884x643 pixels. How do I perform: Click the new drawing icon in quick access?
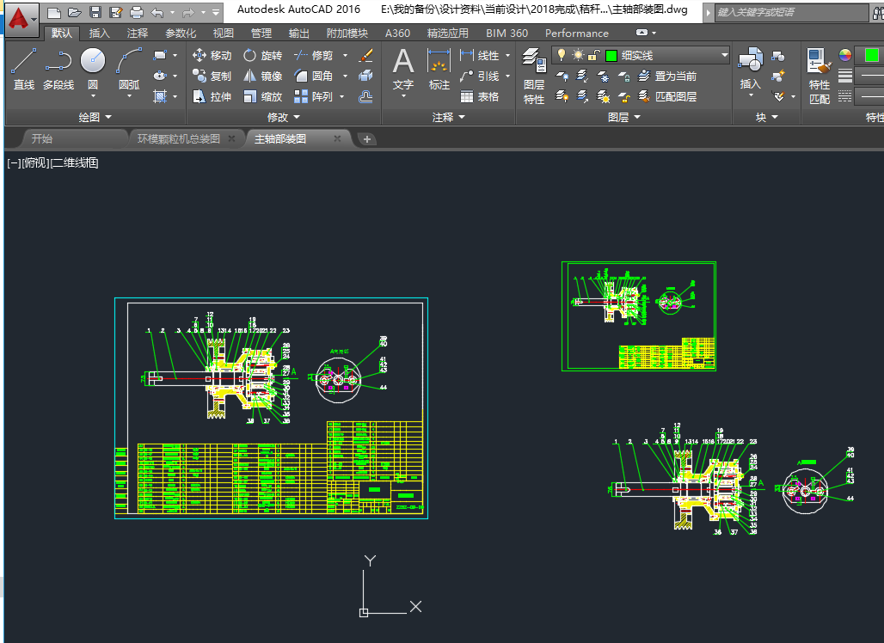[x=54, y=12]
